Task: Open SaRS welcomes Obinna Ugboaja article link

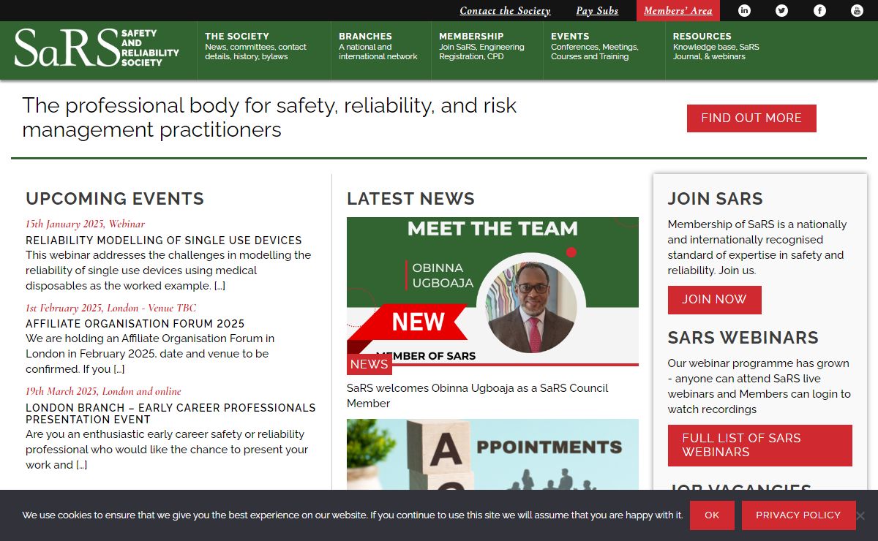Action: point(477,396)
